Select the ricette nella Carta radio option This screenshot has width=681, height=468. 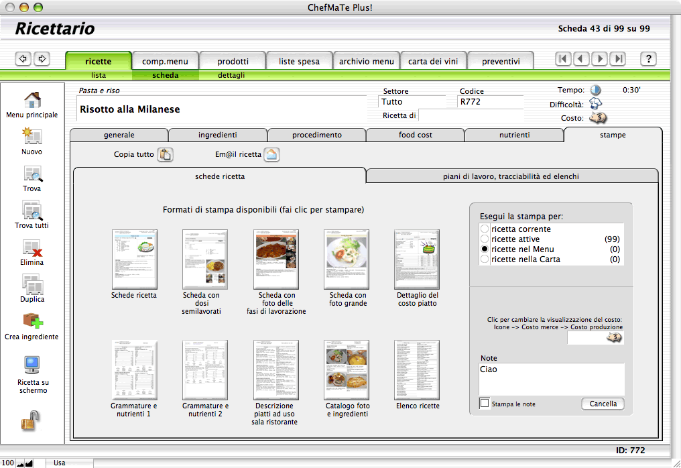[485, 259]
